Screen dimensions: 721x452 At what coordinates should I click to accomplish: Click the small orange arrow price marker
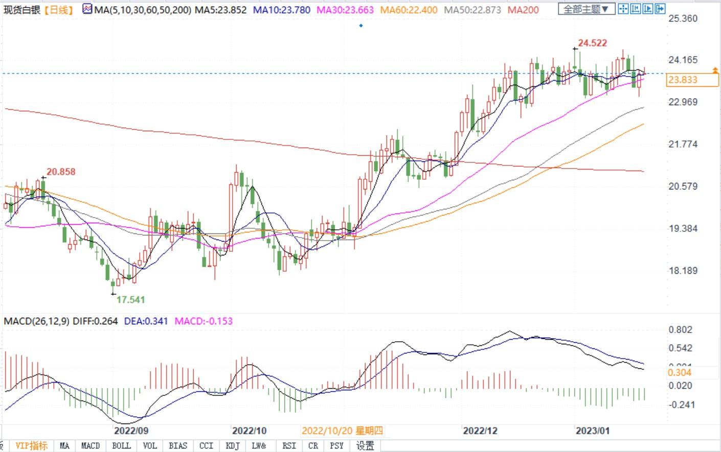(715, 69)
